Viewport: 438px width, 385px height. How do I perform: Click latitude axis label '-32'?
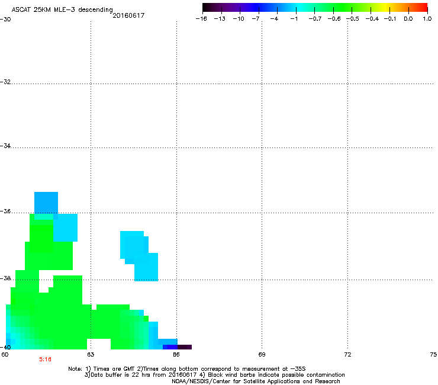(x=5, y=82)
